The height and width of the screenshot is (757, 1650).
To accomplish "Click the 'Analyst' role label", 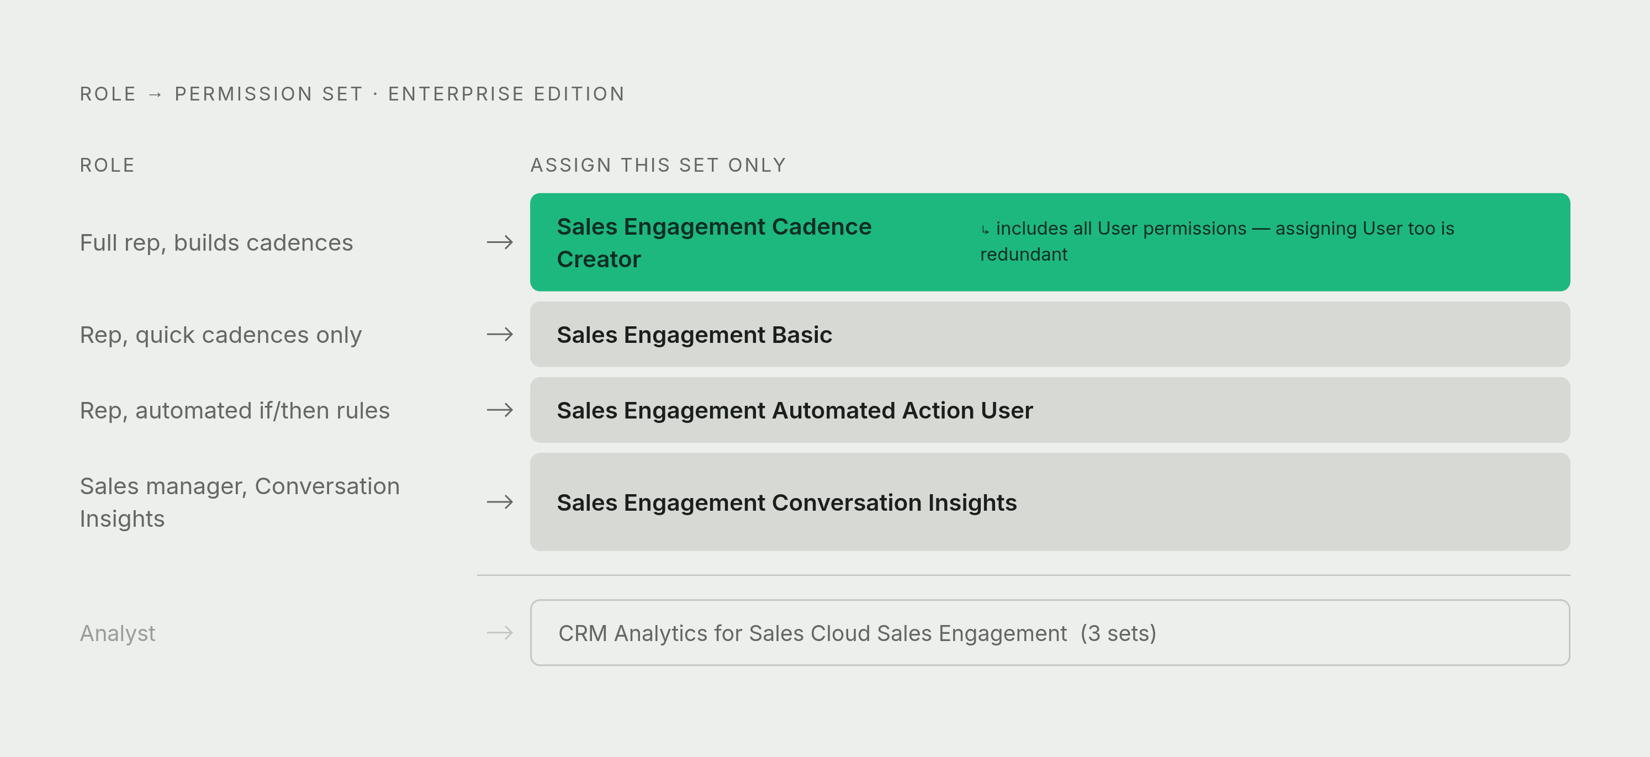I will 117,633.
